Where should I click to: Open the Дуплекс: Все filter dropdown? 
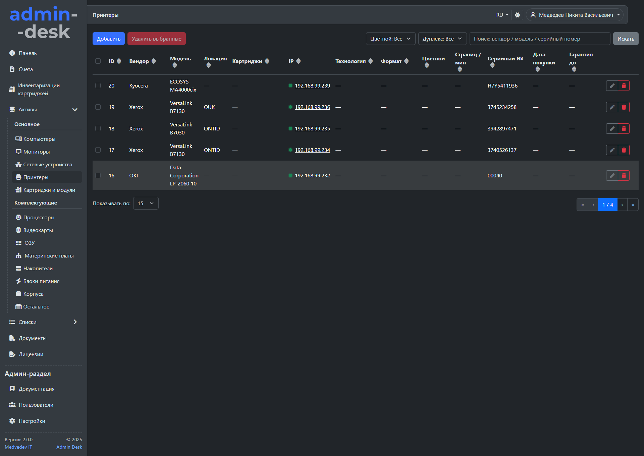click(x=442, y=39)
